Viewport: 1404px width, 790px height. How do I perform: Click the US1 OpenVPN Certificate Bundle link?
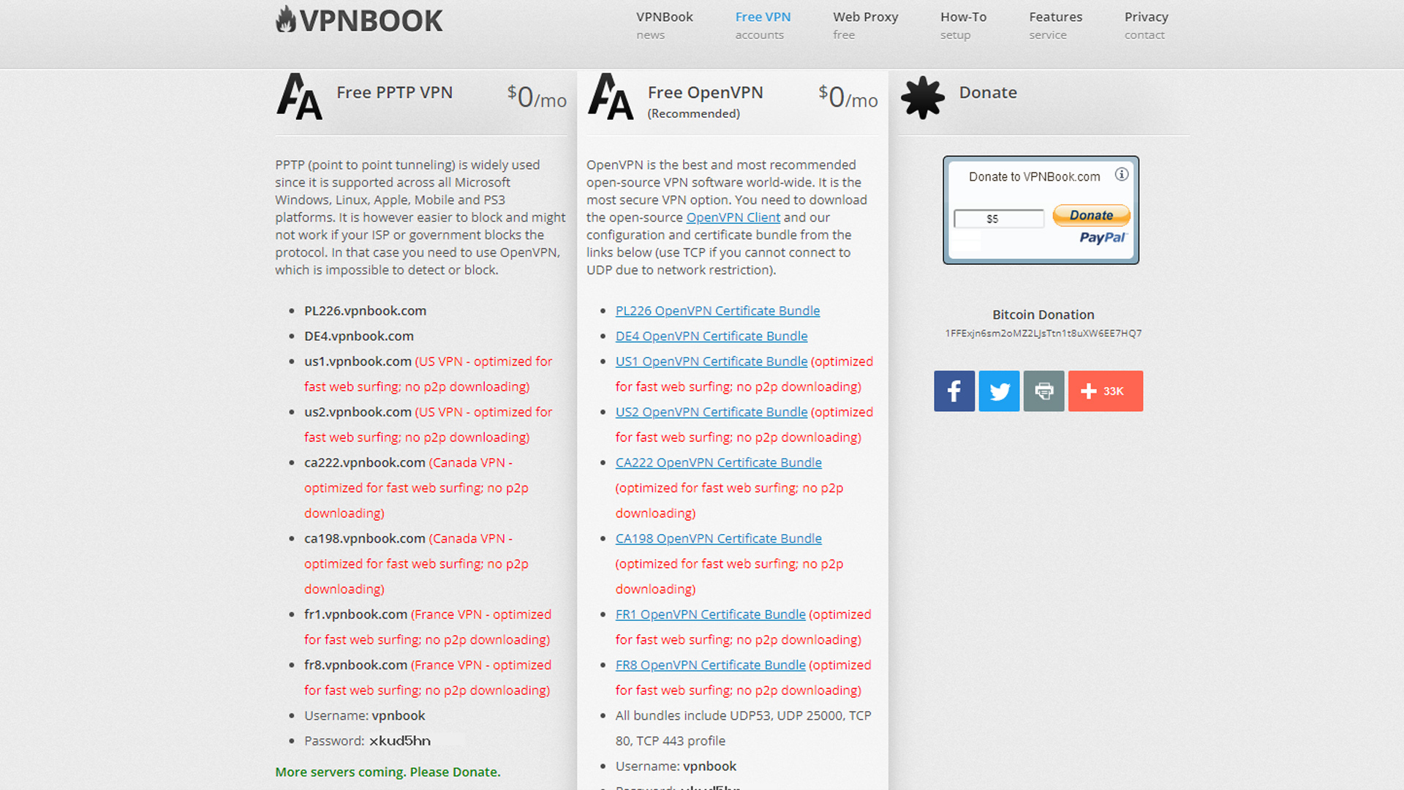712,361
